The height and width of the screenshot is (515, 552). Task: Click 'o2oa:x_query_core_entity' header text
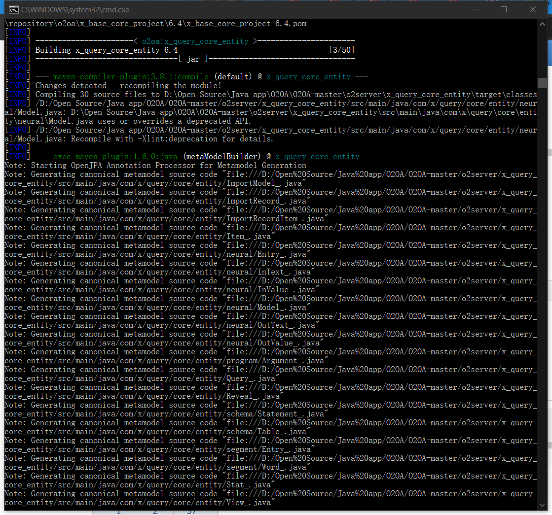pos(195,41)
